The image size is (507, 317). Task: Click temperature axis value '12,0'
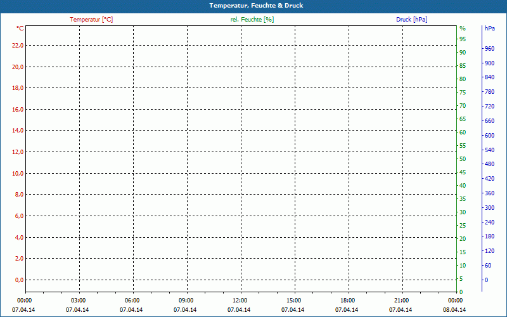coord(18,152)
